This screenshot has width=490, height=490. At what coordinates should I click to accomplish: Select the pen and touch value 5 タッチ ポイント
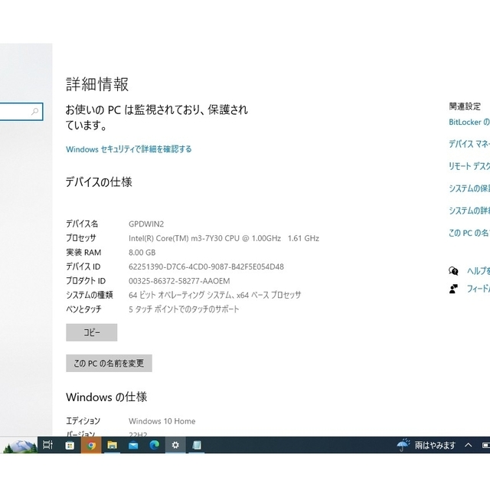184,309
